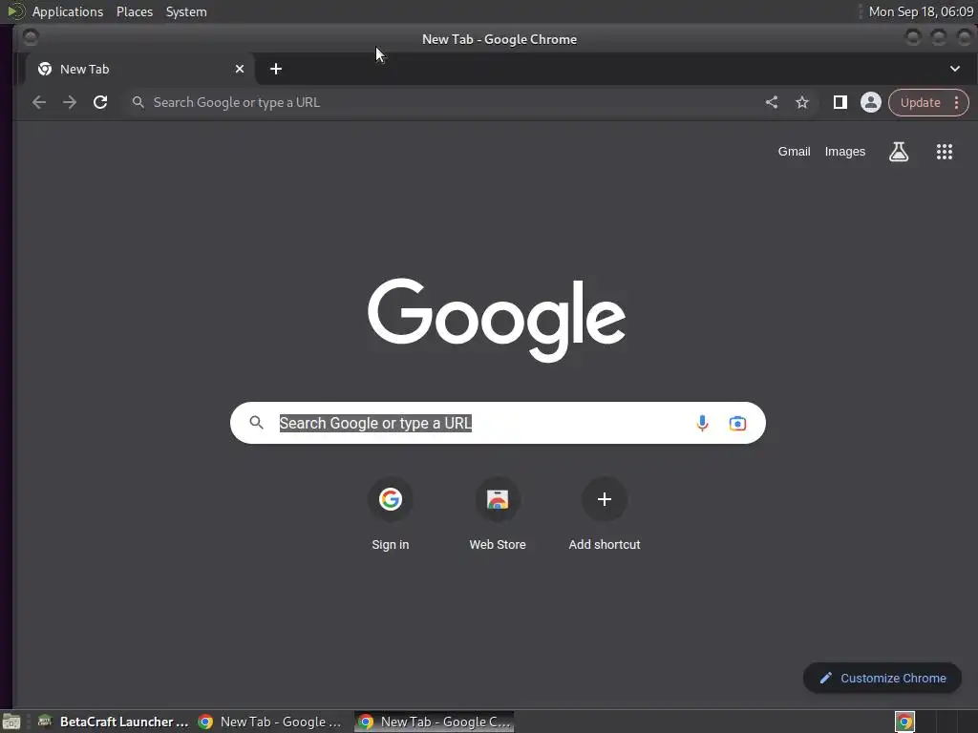
Task: Open the Sign in shortcut
Action: pyautogui.click(x=391, y=514)
